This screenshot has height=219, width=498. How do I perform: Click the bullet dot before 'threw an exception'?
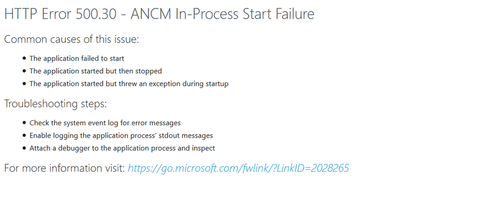pyautogui.click(x=24, y=84)
